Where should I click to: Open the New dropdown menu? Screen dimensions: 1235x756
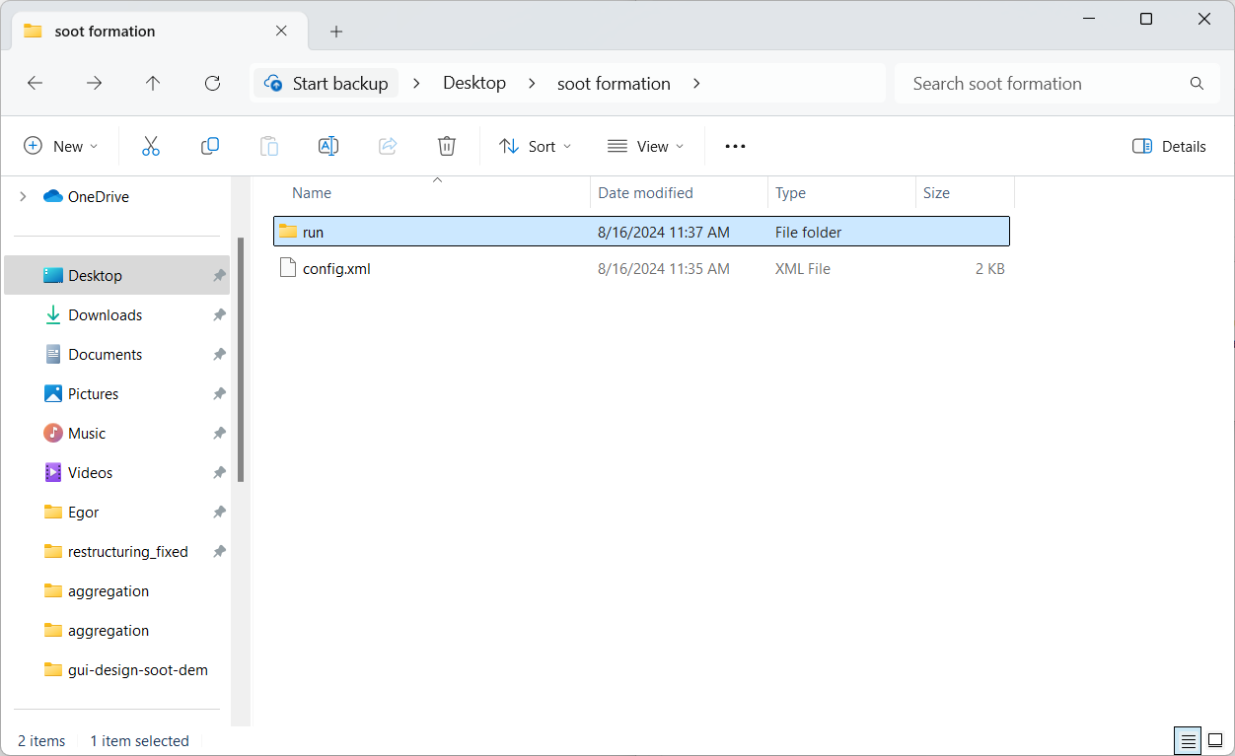(61, 146)
